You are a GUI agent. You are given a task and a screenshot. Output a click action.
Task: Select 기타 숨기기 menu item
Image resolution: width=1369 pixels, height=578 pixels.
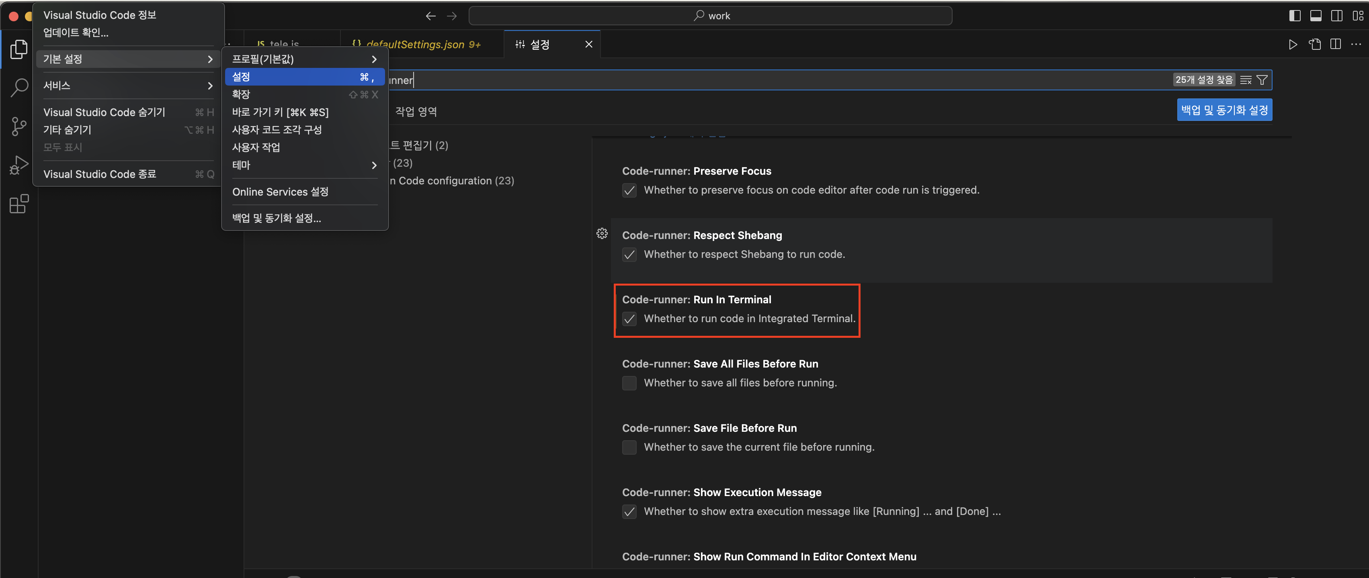[128, 130]
